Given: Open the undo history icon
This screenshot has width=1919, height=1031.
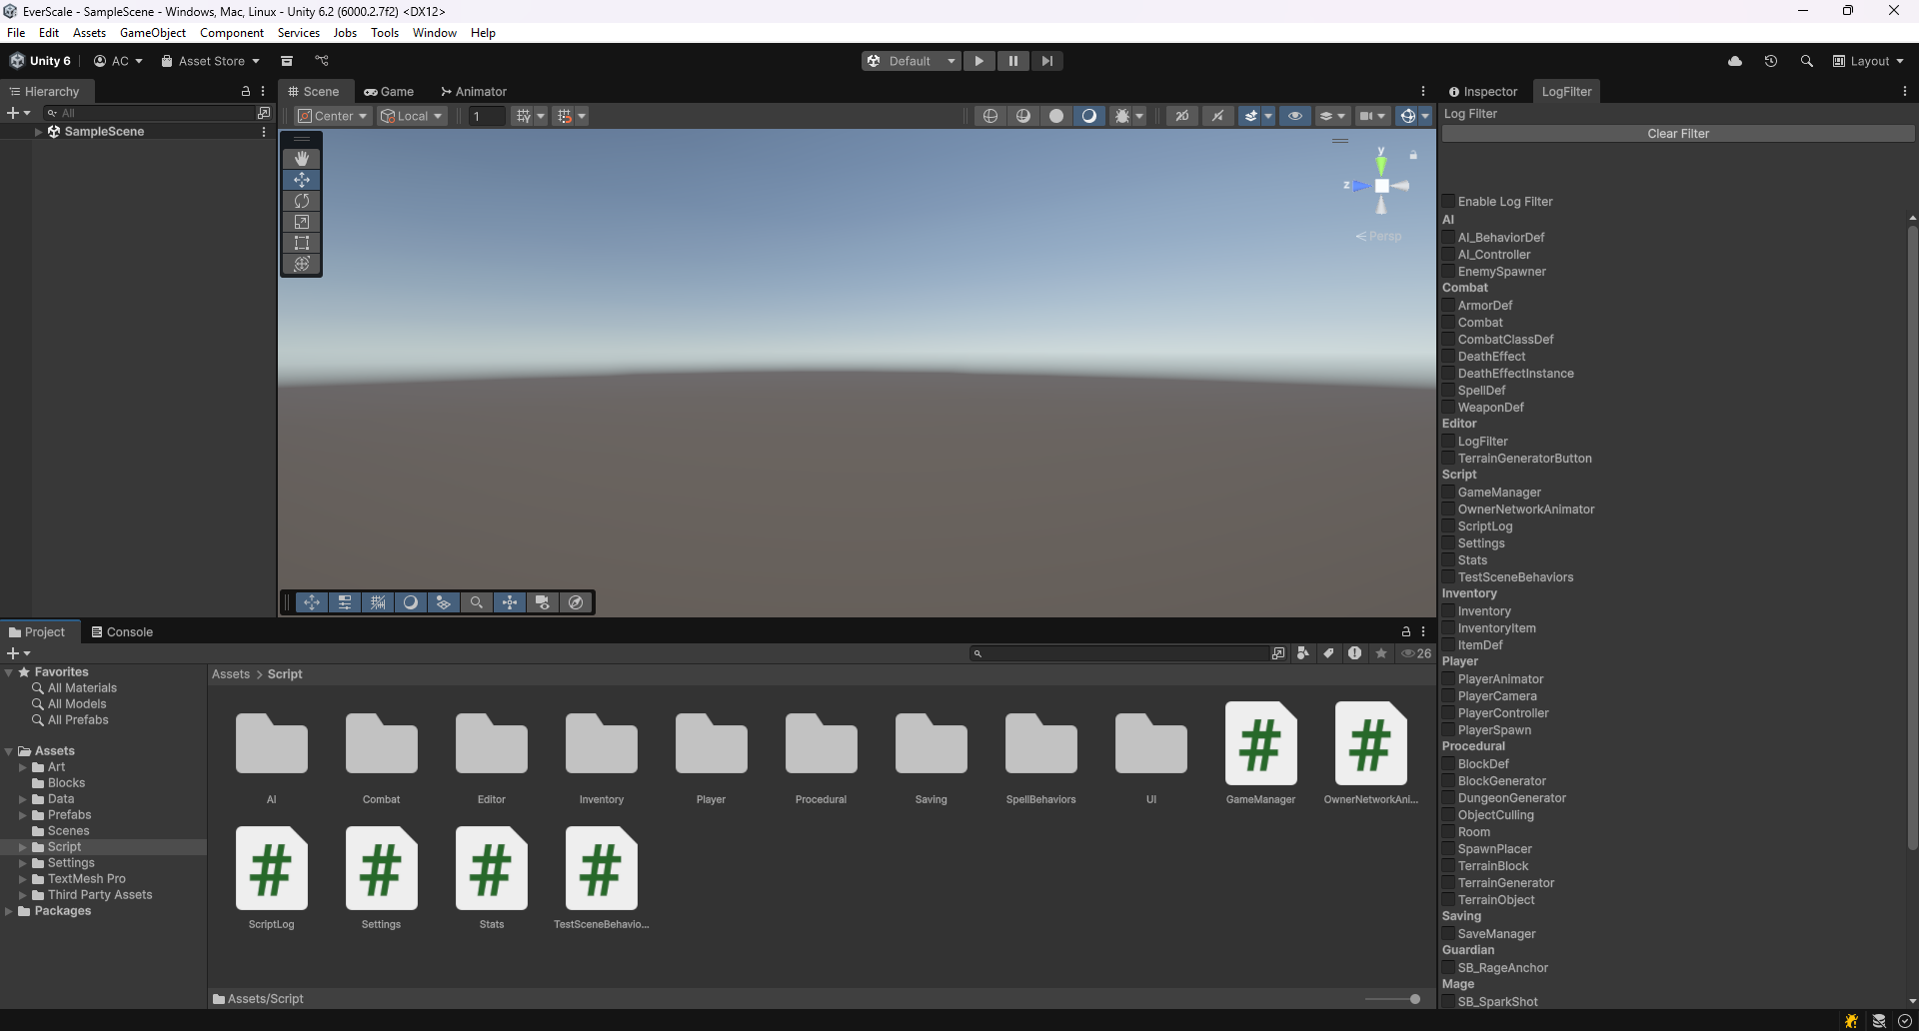Looking at the screenshot, I should tap(1770, 61).
